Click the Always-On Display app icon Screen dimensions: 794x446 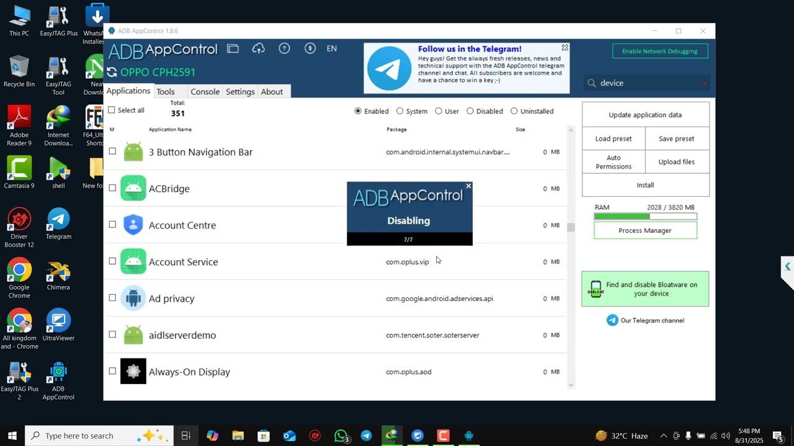pyautogui.click(x=133, y=371)
